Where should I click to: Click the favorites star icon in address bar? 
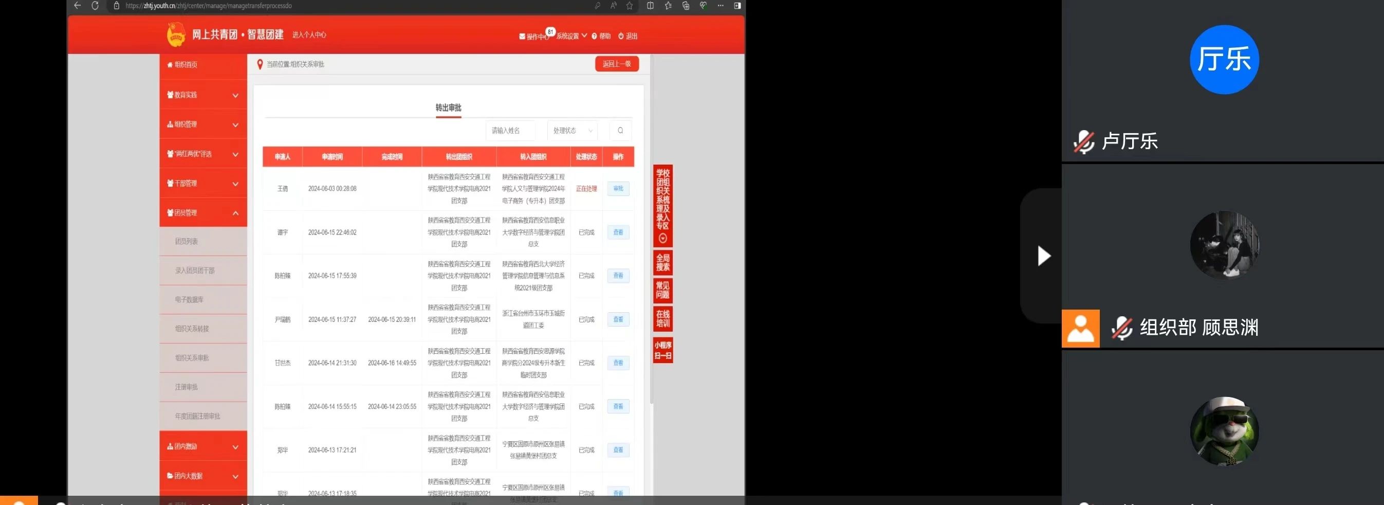click(630, 6)
